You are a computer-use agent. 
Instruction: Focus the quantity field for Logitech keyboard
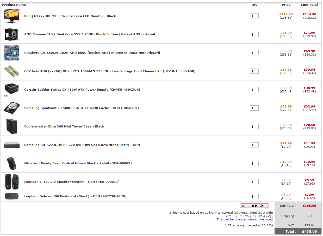click(x=254, y=197)
